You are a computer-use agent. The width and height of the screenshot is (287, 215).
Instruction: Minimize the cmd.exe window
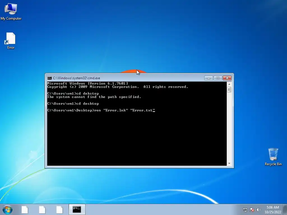tap(209, 78)
